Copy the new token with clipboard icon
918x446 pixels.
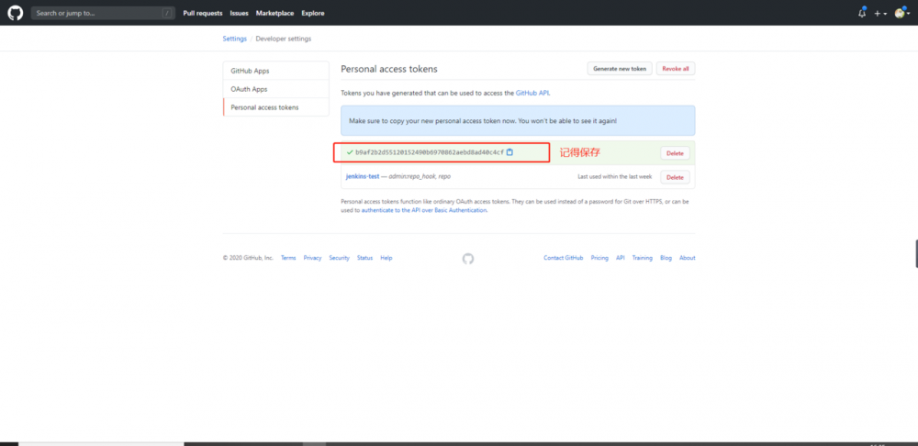click(x=509, y=152)
